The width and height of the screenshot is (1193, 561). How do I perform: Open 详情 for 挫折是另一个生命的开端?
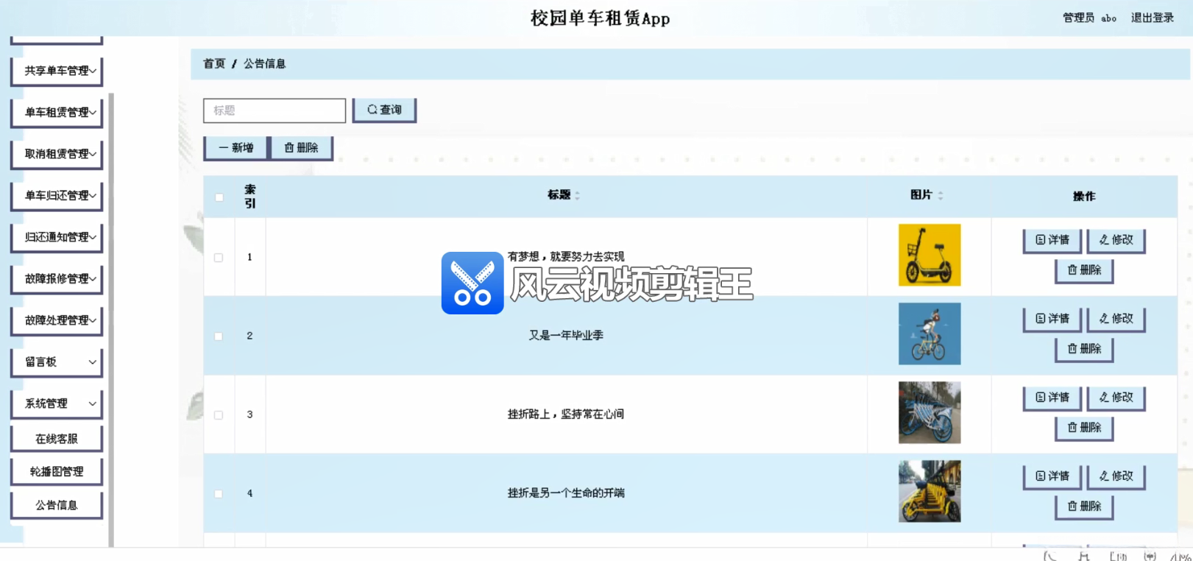click(1052, 476)
